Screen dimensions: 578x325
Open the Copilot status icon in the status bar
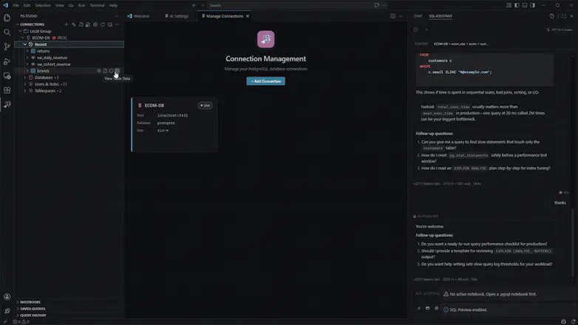pyautogui.click(x=563, y=322)
